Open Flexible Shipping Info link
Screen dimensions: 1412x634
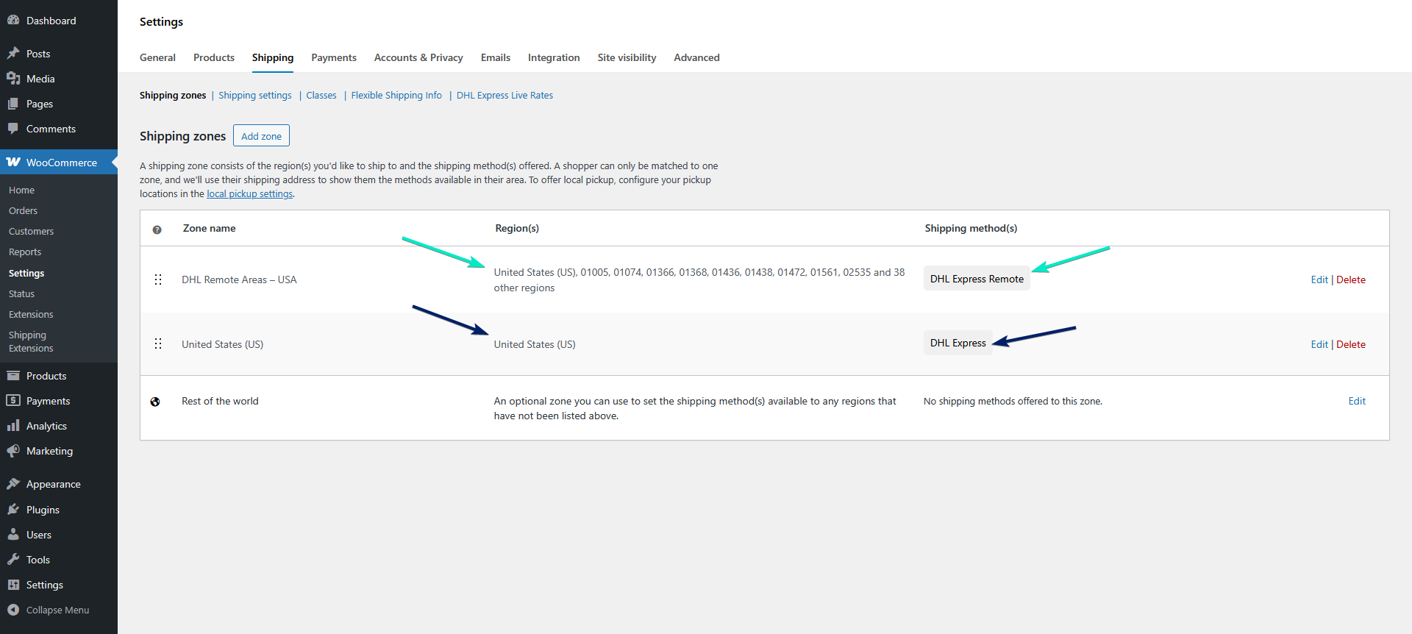point(396,95)
